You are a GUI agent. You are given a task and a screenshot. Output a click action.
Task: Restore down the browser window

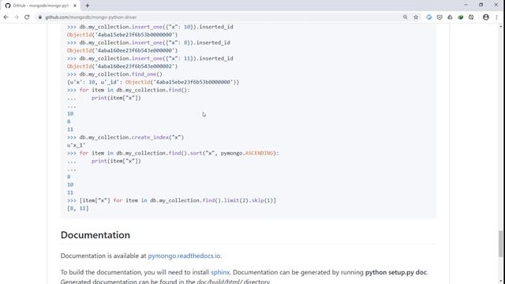[481, 5]
